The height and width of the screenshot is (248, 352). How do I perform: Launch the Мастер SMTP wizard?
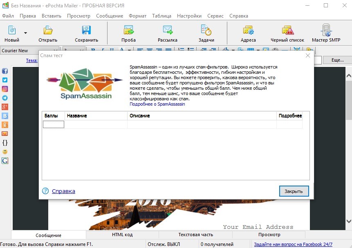326,33
